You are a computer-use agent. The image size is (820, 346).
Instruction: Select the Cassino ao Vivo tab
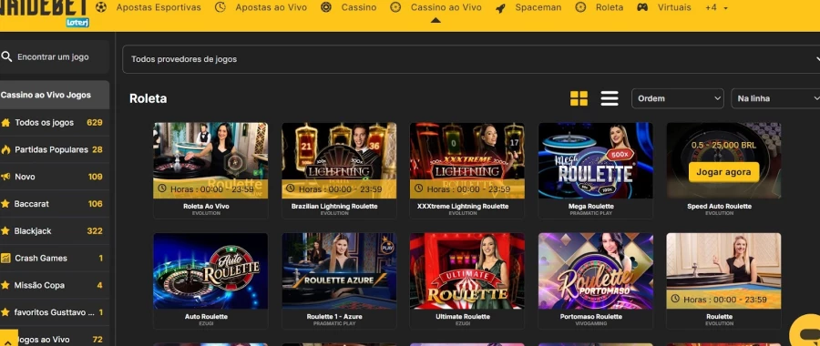(x=446, y=7)
